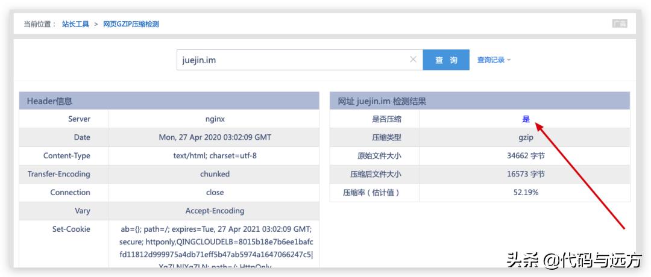Click the Server header label
This screenshot has height=277, width=651.
coord(80,119)
